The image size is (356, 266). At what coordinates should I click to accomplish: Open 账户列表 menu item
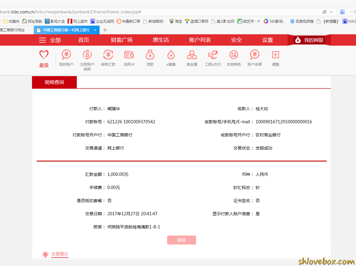click(200, 40)
